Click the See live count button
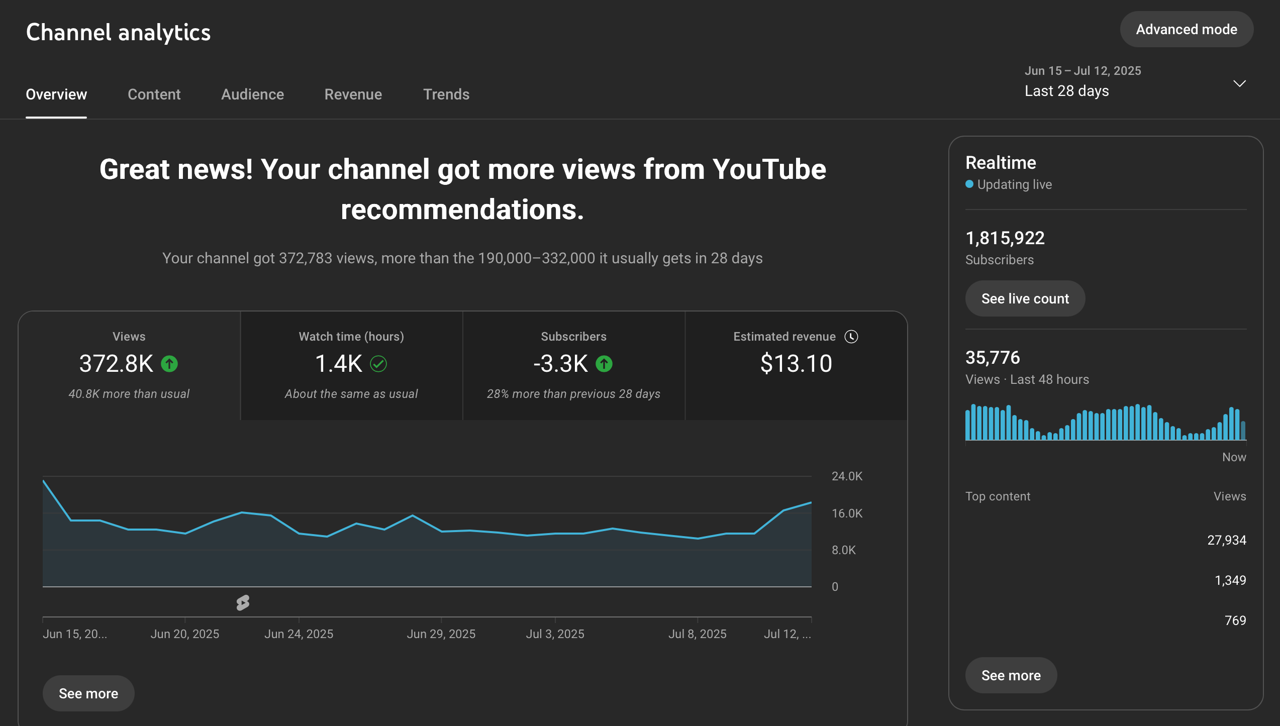1280x726 pixels. click(1025, 298)
